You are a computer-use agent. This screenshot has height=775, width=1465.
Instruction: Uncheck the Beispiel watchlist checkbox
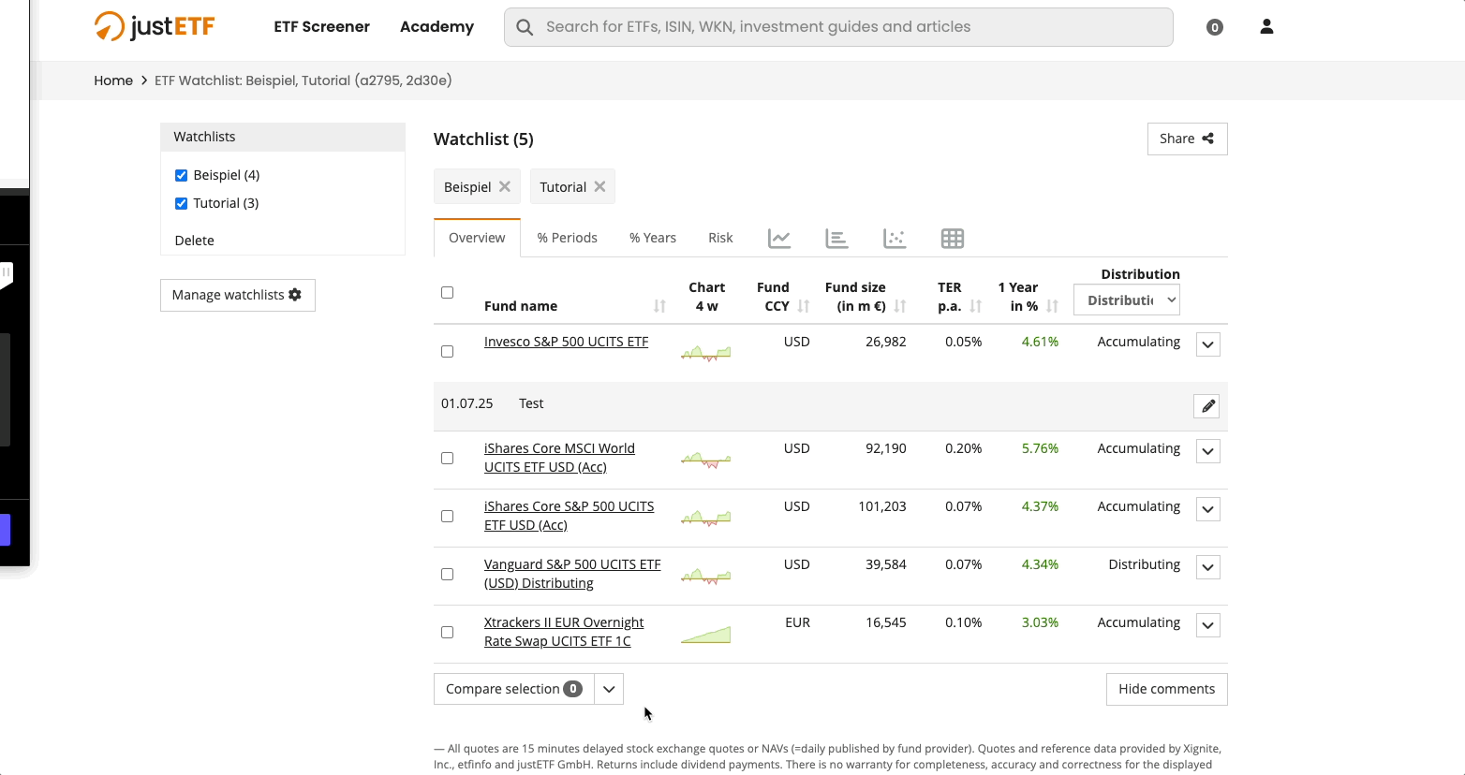(181, 175)
